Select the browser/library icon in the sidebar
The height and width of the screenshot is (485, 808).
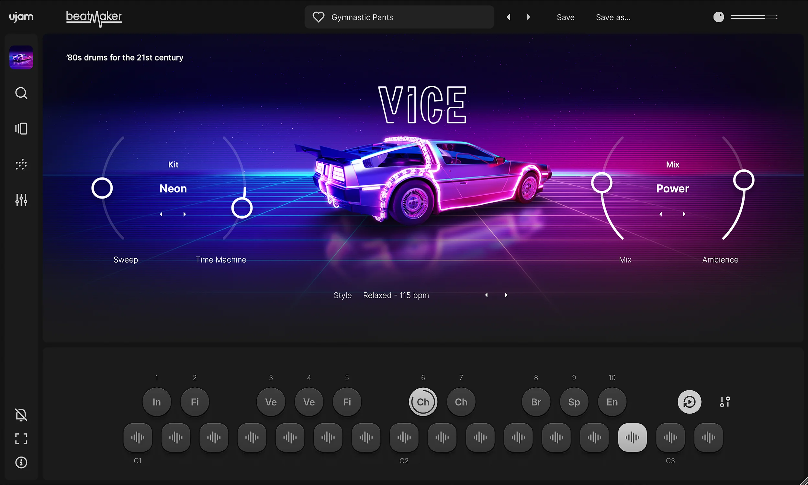[x=21, y=128]
